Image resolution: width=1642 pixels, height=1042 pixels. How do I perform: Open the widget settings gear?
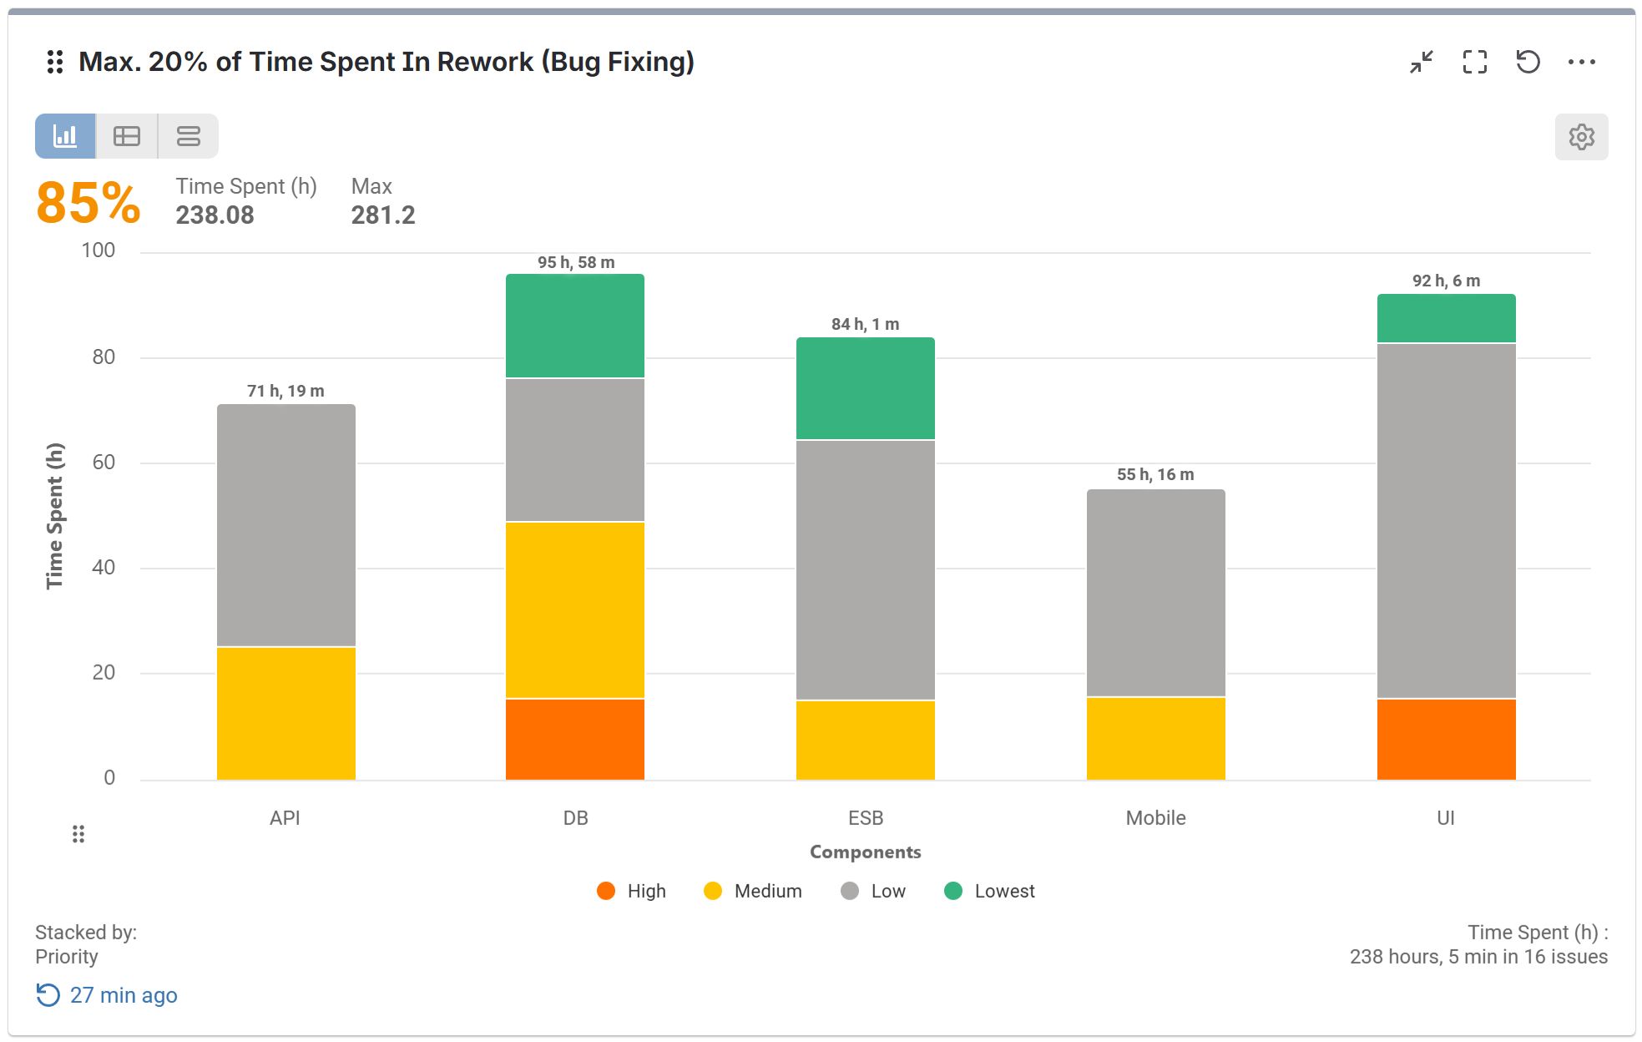pyautogui.click(x=1582, y=136)
